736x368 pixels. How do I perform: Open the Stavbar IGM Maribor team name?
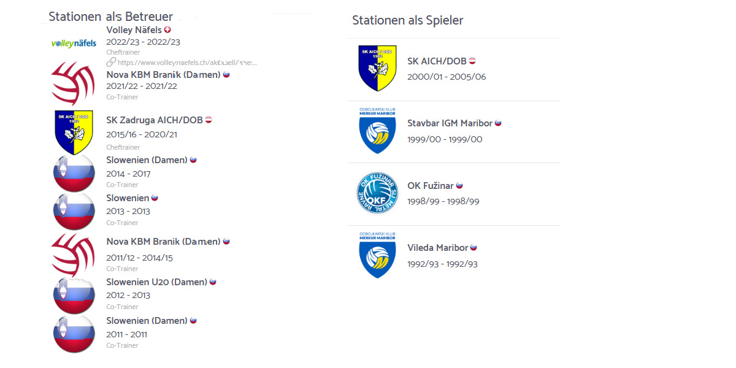click(450, 123)
